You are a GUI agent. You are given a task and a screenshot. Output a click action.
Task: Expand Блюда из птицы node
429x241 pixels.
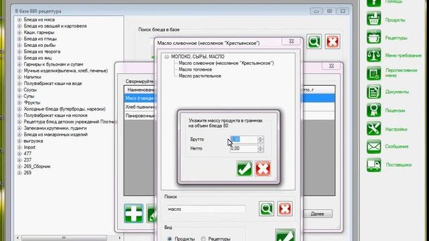(x=19, y=39)
